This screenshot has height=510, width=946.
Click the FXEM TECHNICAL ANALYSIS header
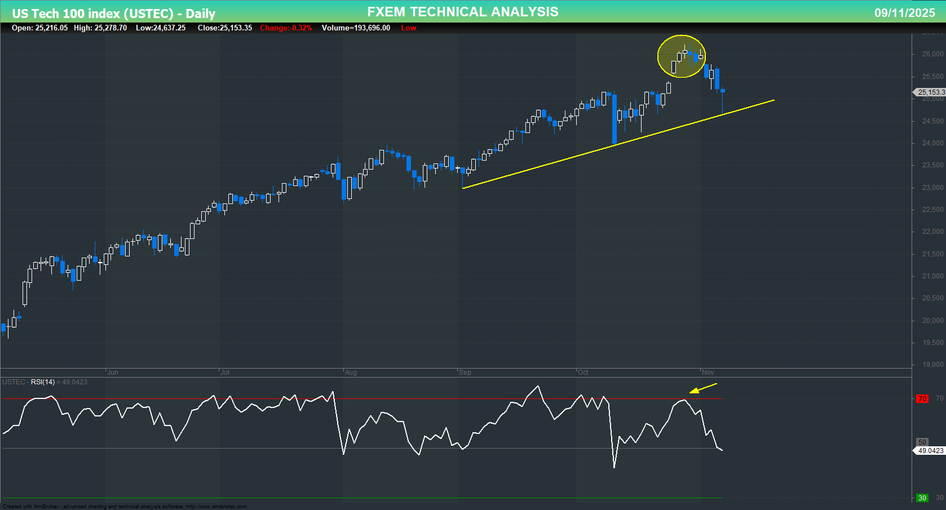pyautogui.click(x=462, y=11)
